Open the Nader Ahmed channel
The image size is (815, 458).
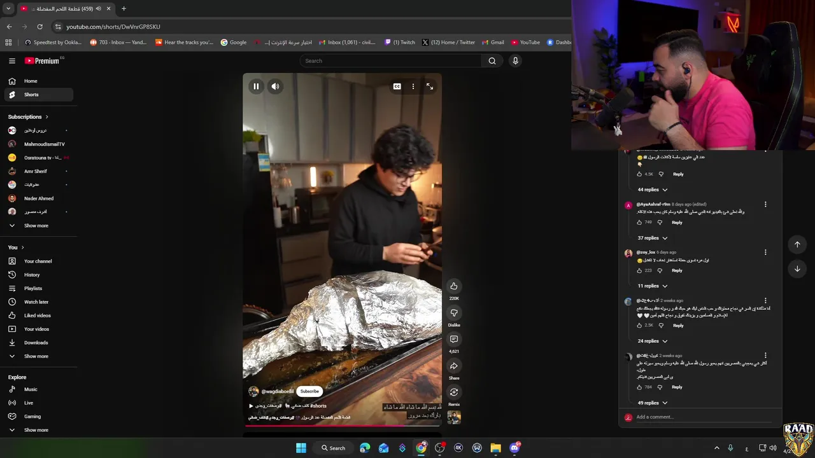39,198
